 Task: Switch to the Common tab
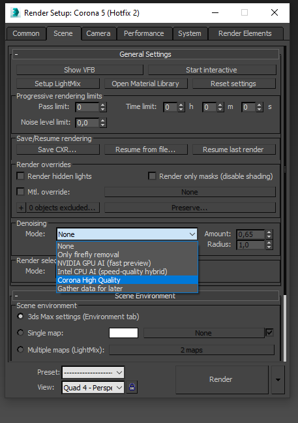26,33
